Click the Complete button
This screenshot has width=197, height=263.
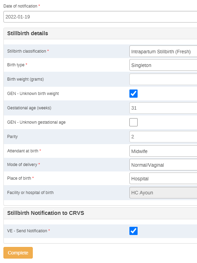18,253
